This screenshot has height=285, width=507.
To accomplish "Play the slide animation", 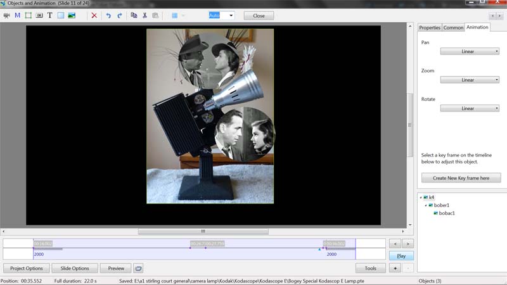I will tap(401, 256).
